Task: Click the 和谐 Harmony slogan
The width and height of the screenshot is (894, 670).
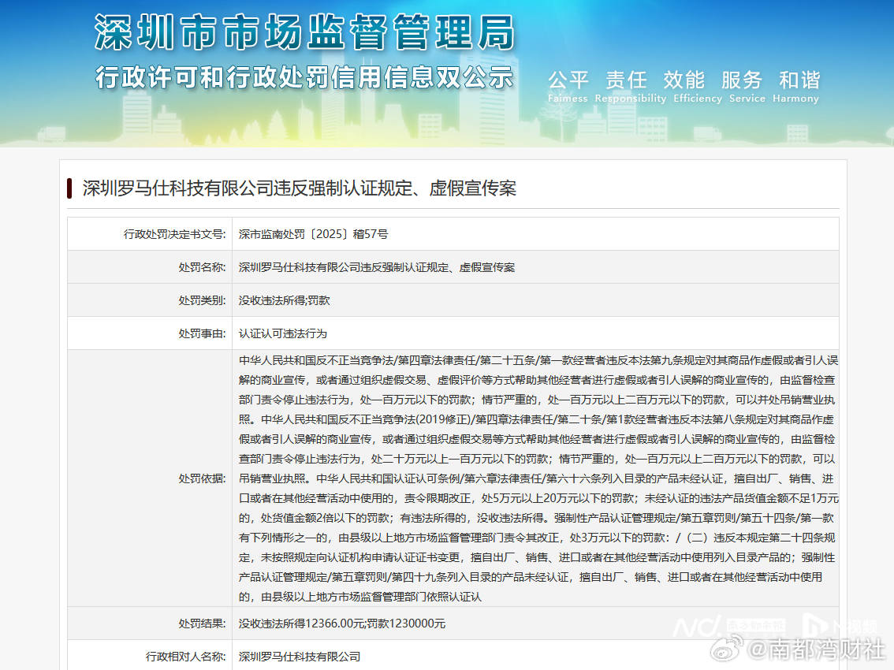Action: pos(799,80)
